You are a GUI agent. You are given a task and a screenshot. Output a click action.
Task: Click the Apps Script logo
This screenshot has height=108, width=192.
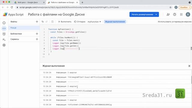pos(13,14)
